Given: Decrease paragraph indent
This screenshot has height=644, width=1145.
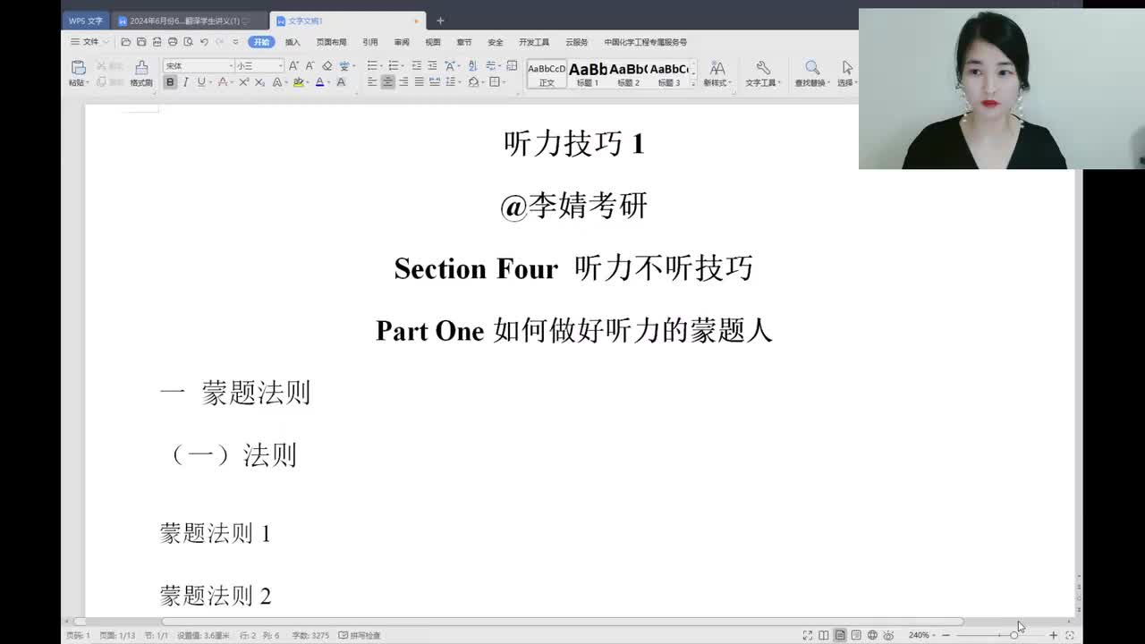Looking at the screenshot, I should tap(416, 66).
